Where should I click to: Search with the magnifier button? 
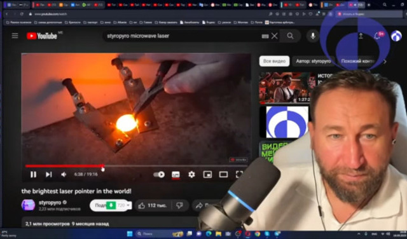click(290, 36)
